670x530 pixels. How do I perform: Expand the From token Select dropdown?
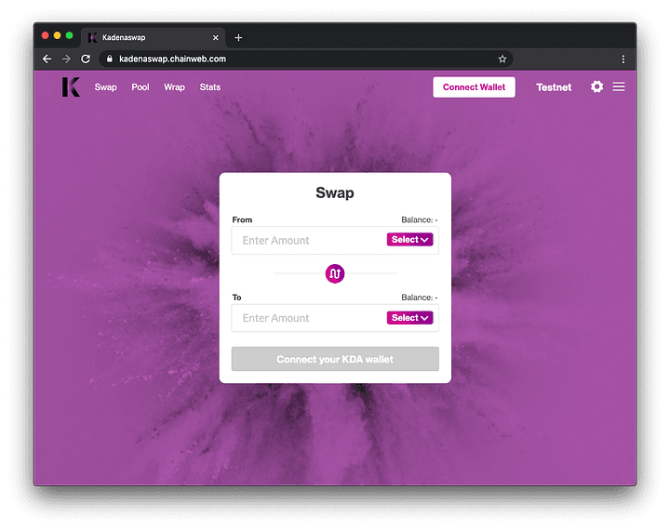(x=409, y=240)
